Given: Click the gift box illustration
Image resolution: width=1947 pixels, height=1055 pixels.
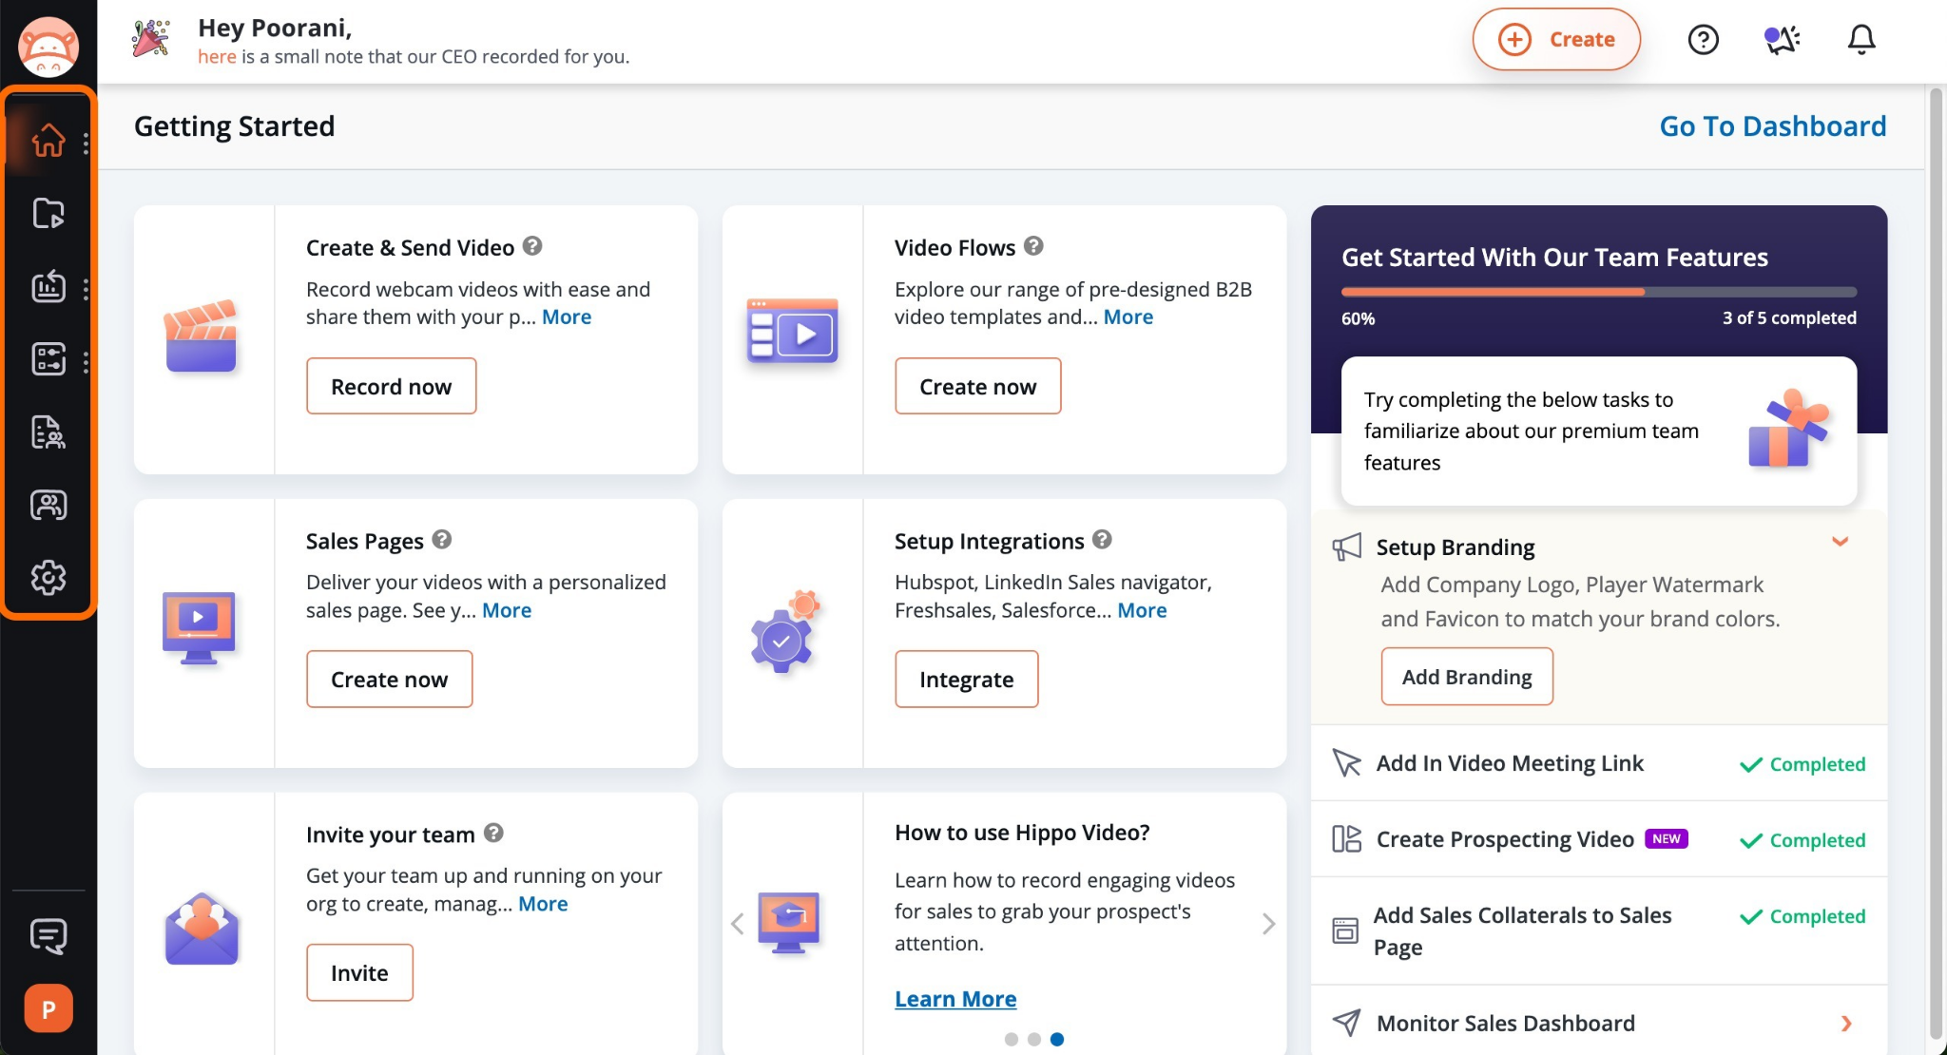Looking at the screenshot, I should pyautogui.click(x=1788, y=430).
